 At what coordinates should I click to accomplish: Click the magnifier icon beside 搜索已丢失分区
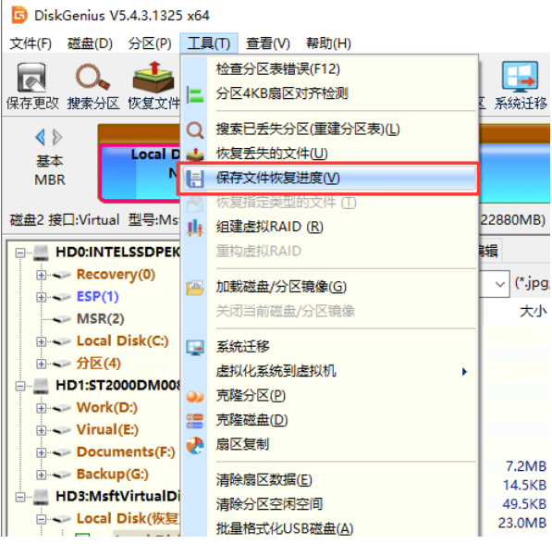(x=195, y=130)
